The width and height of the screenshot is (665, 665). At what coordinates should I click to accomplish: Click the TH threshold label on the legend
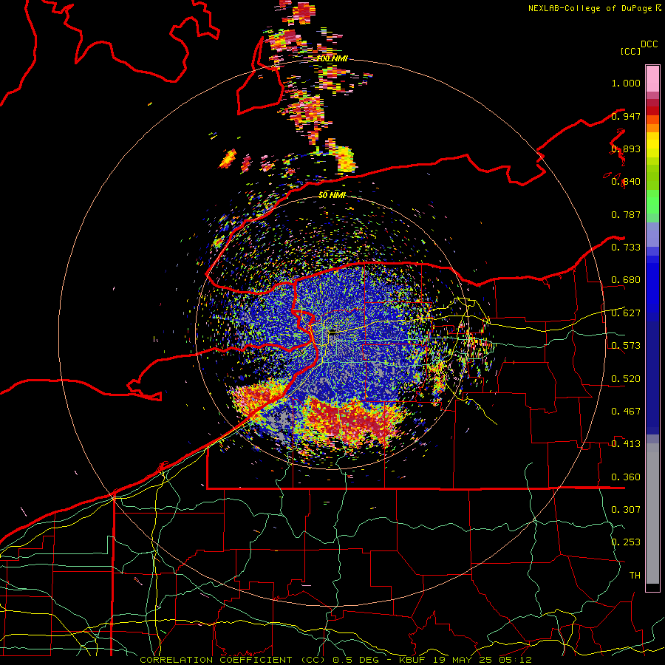tap(635, 575)
